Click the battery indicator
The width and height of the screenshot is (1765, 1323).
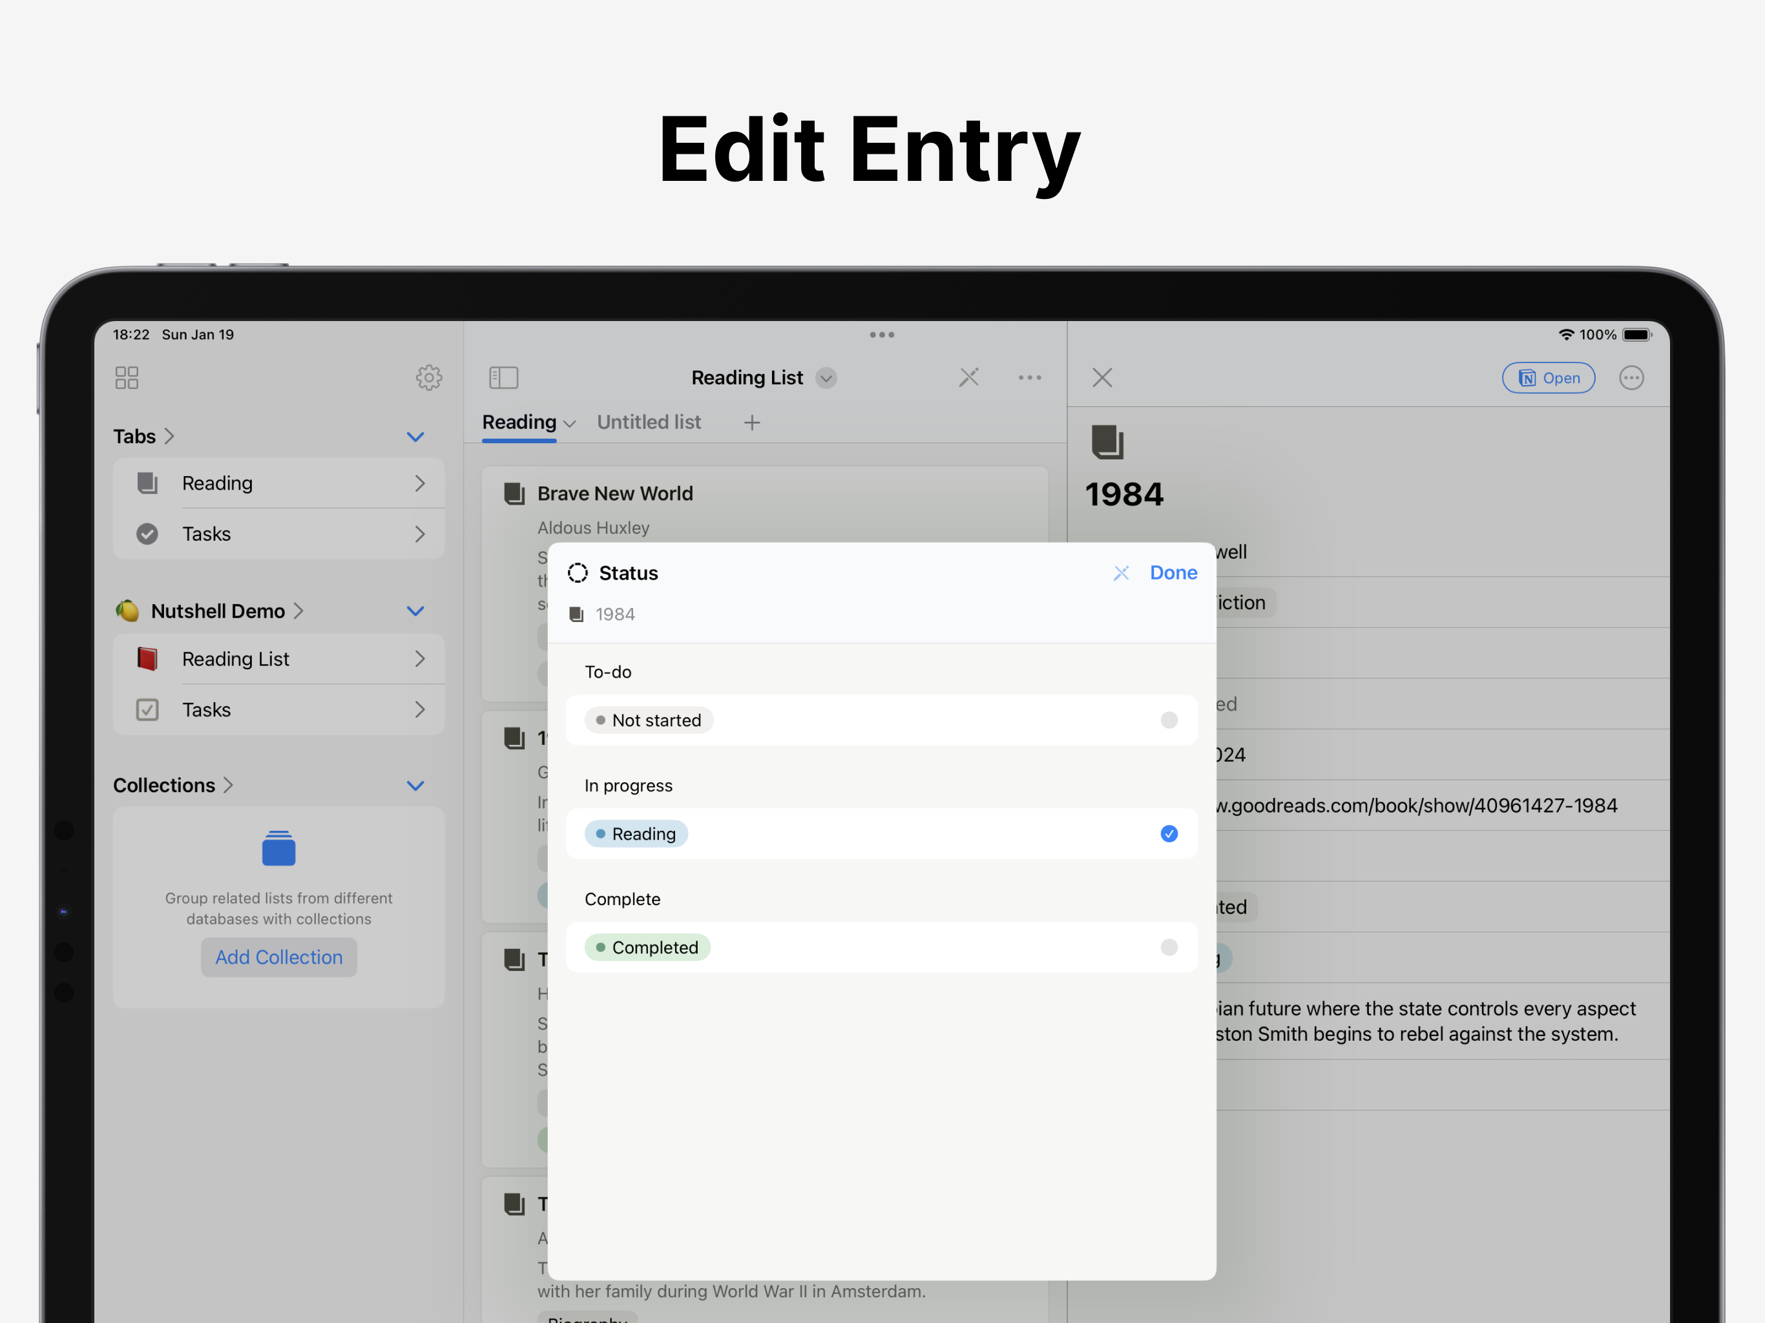[1636, 335]
